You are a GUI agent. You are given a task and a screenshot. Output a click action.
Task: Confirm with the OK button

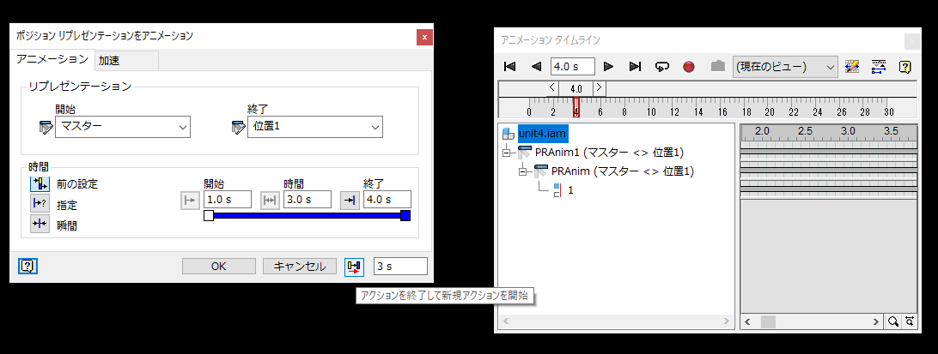click(x=219, y=267)
